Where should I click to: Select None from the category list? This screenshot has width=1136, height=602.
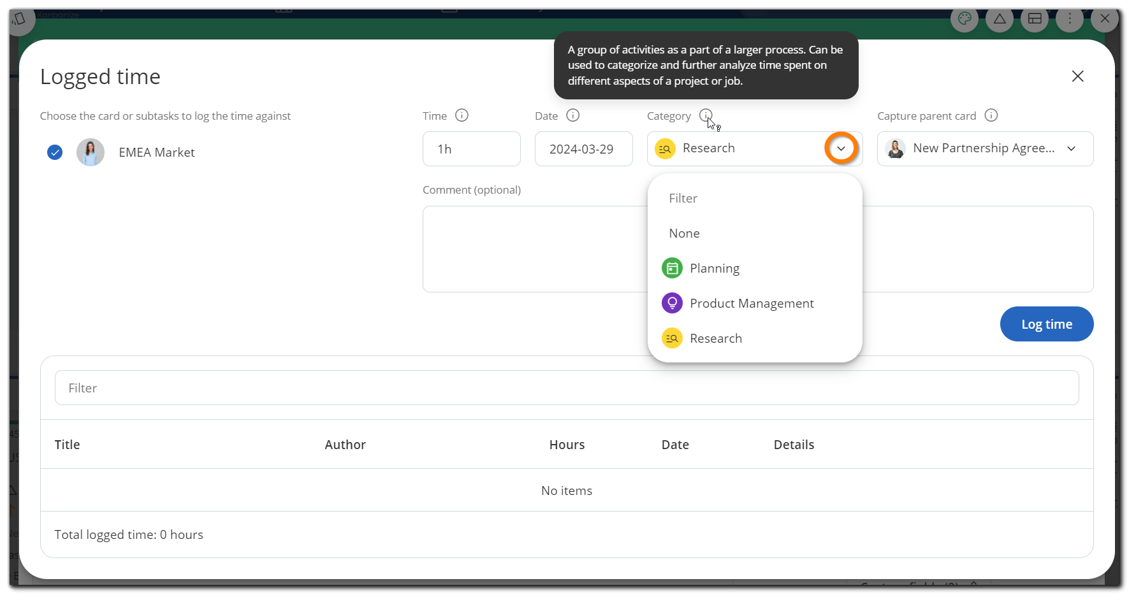click(x=684, y=233)
